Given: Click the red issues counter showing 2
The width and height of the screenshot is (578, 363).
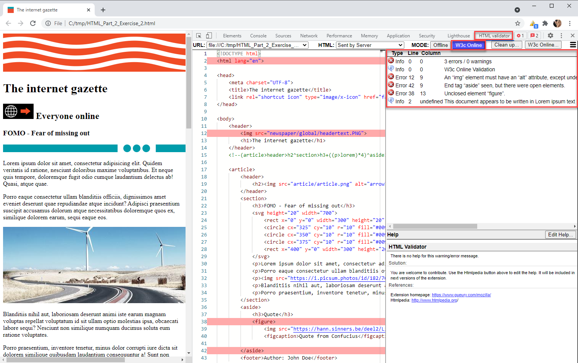Looking at the screenshot, I should pyautogui.click(x=534, y=35).
